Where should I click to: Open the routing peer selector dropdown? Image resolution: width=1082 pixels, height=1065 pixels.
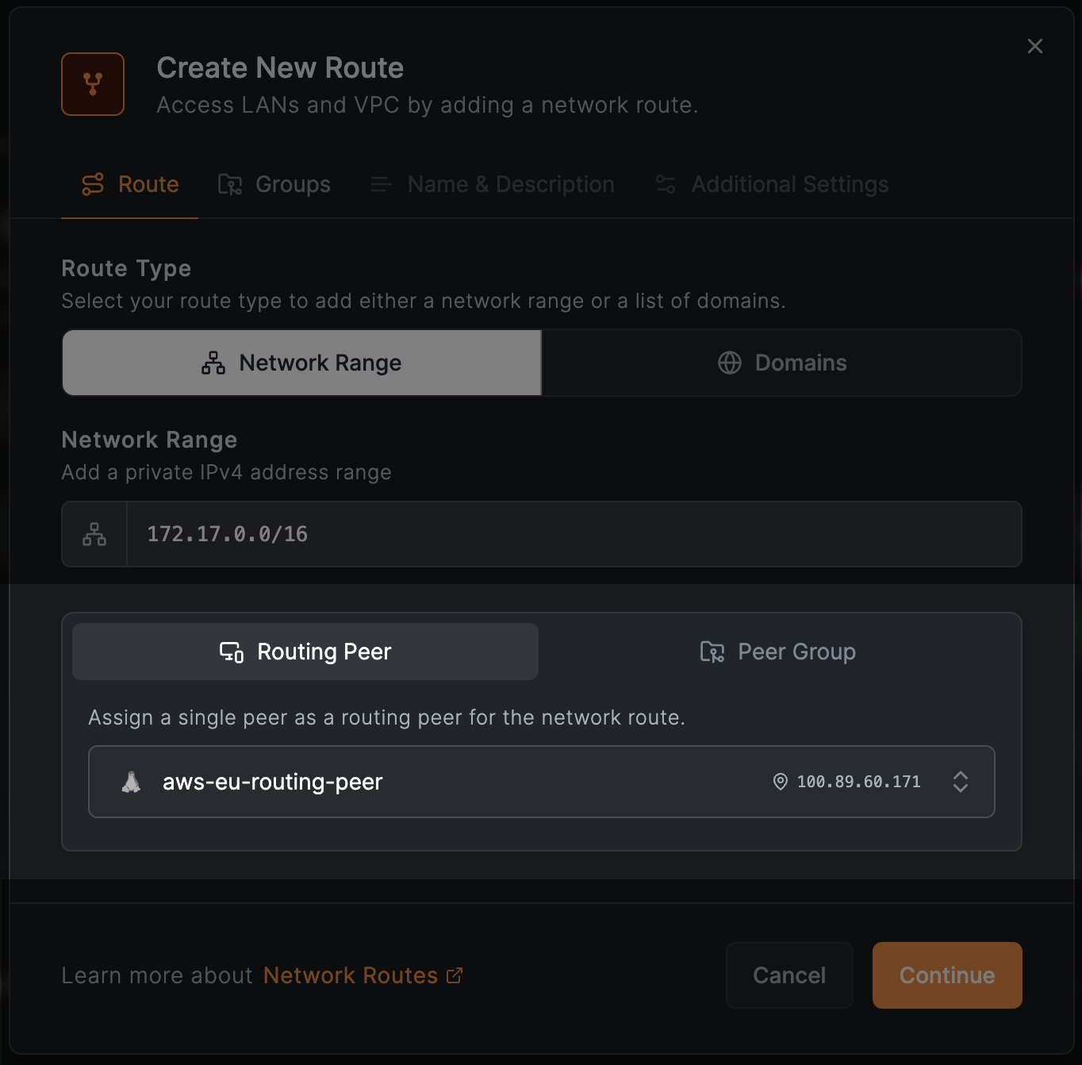click(x=961, y=782)
